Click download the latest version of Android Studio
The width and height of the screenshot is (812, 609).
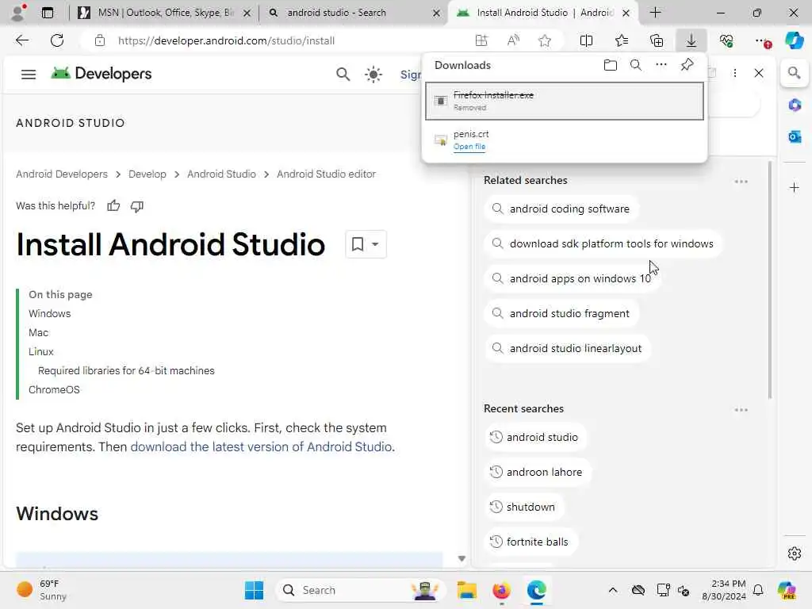tap(261, 446)
